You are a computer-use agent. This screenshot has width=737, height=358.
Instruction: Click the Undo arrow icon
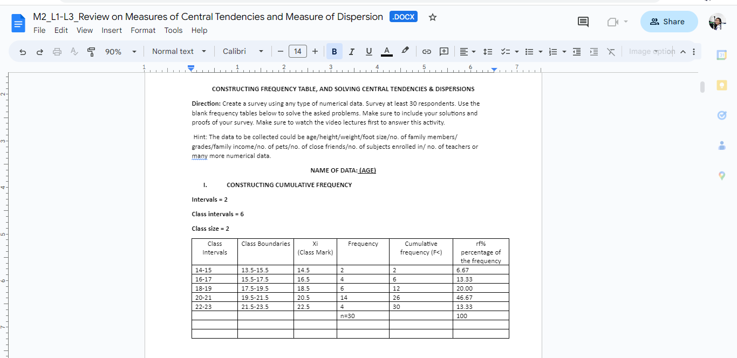coord(23,52)
